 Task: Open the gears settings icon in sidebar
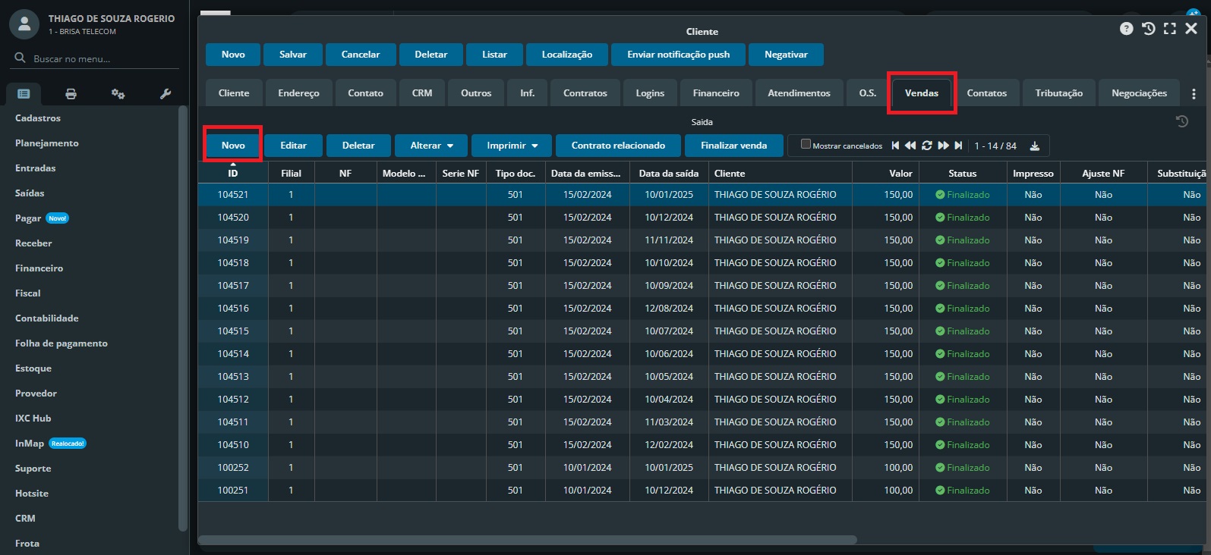click(x=118, y=94)
